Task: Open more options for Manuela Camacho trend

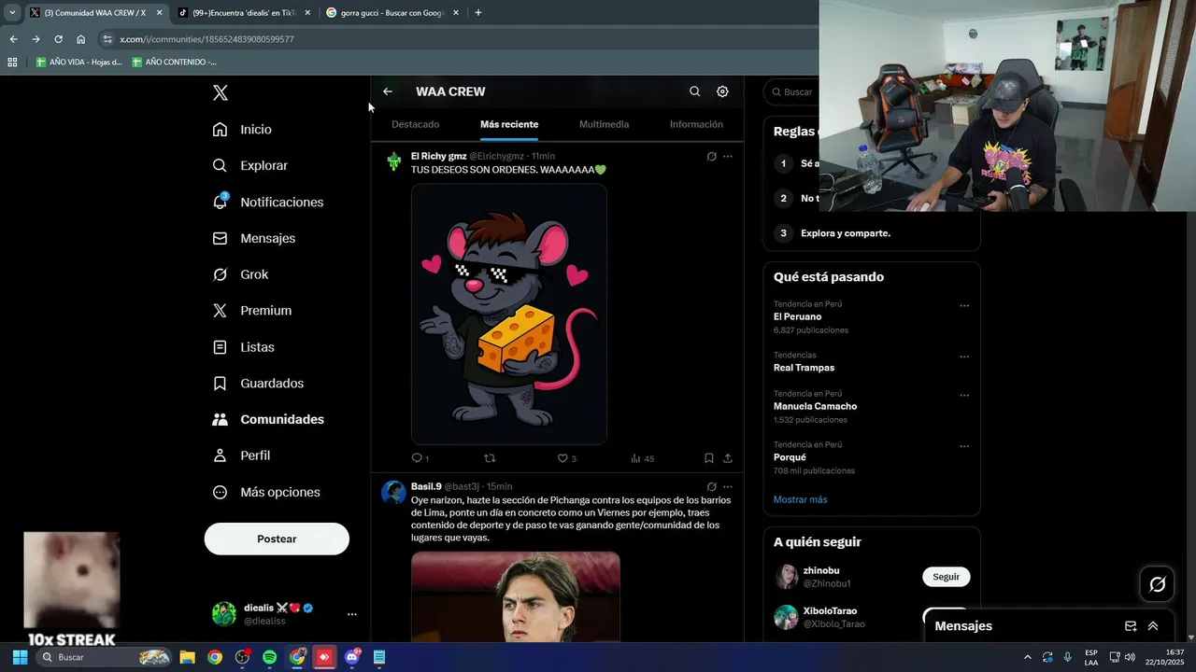Action: (x=964, y=395)
